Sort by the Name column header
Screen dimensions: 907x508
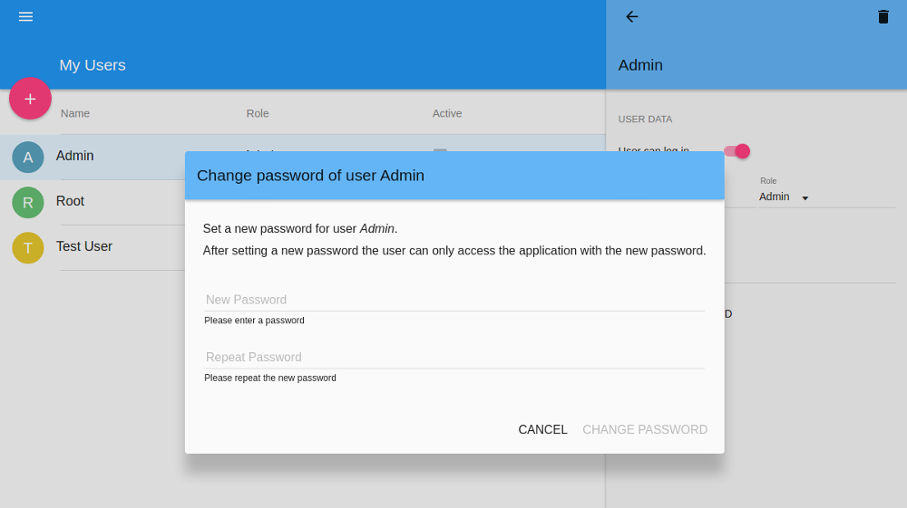(75, 114)
